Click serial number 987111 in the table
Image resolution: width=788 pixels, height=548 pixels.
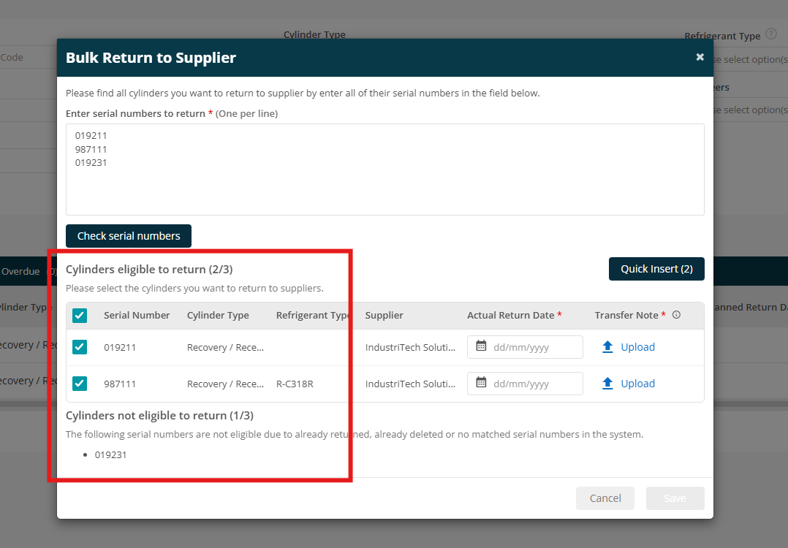tap(120, 384)
